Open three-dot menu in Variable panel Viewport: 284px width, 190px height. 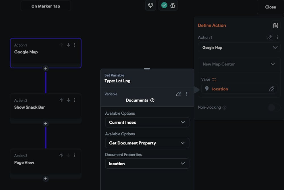[x=187, y=94]
